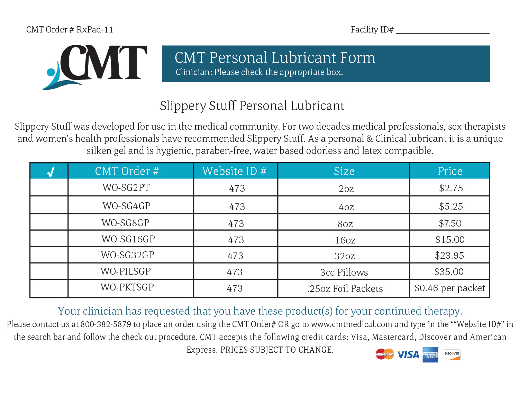Open the www.cmtmedical.com website link
Image resolution: width=519 pixels, height=415 pixels.
(x=352, y=324)
